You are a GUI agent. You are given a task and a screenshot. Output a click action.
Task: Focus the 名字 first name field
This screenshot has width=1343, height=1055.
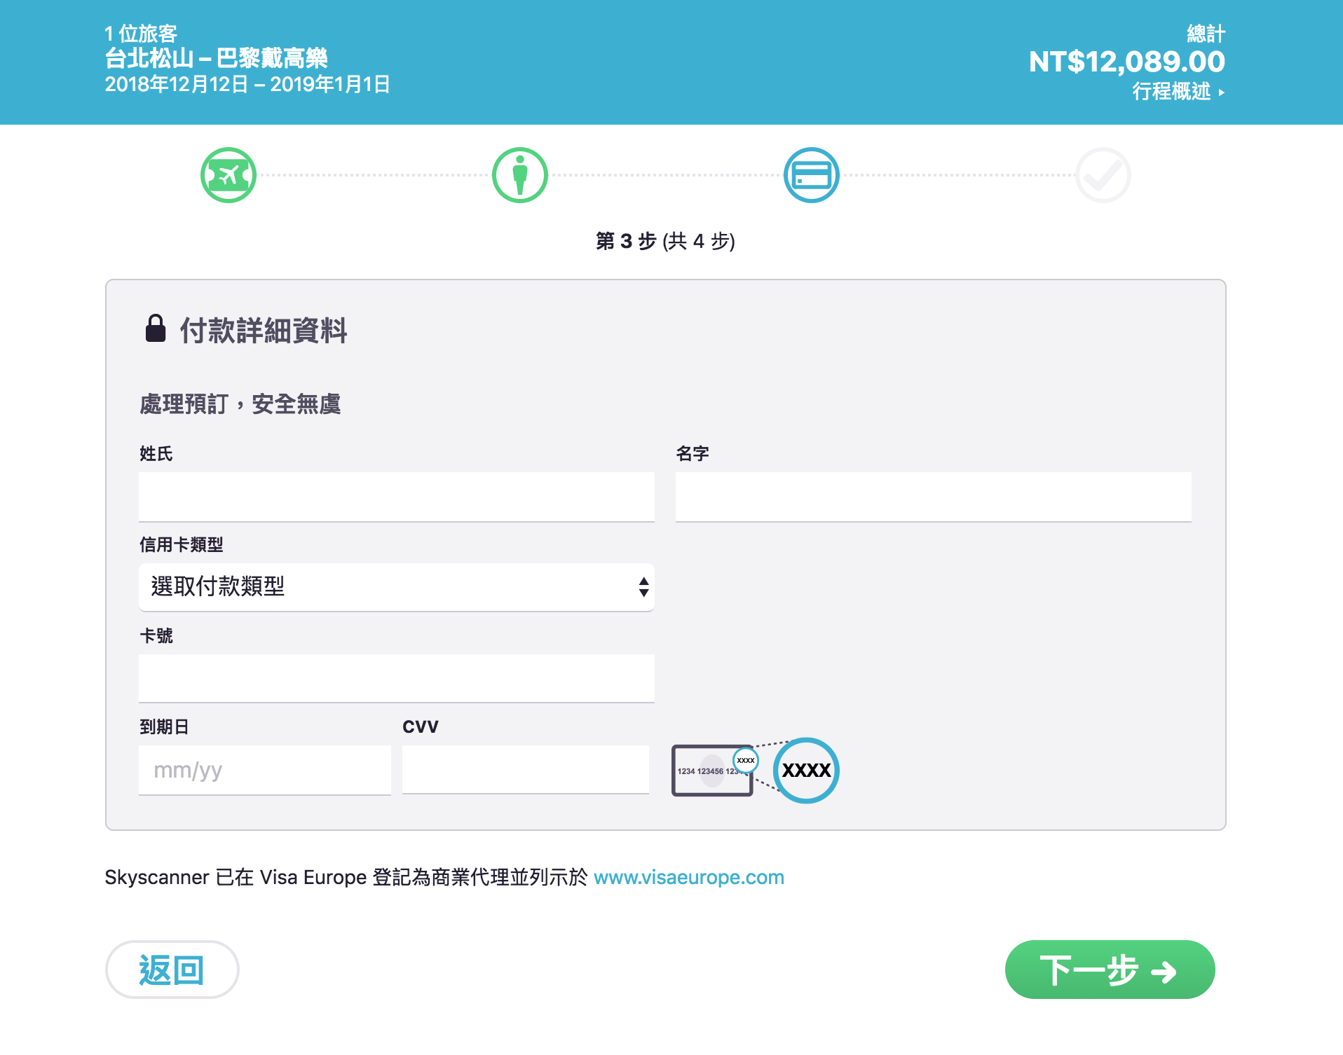(934, 497)
